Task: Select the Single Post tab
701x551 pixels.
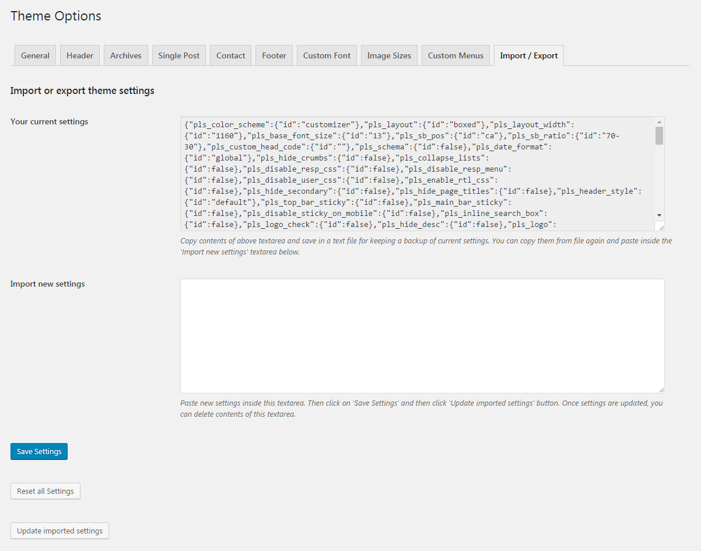Action: coord(178,55)
